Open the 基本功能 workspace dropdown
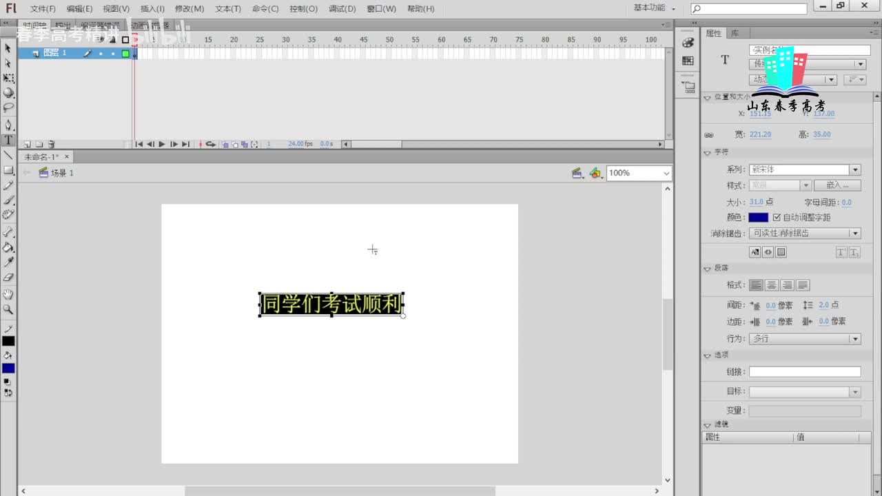Screen dimensions: 882x496 (655, 8)
